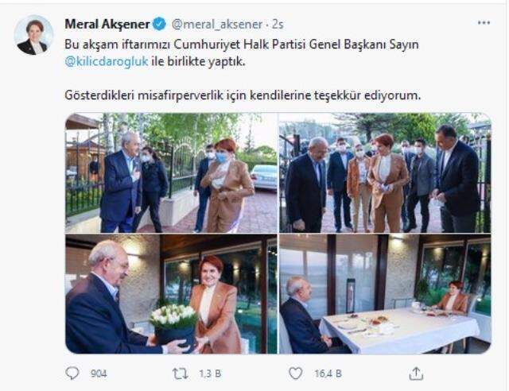Click the 2s tweet timestamp

(278, 25)
